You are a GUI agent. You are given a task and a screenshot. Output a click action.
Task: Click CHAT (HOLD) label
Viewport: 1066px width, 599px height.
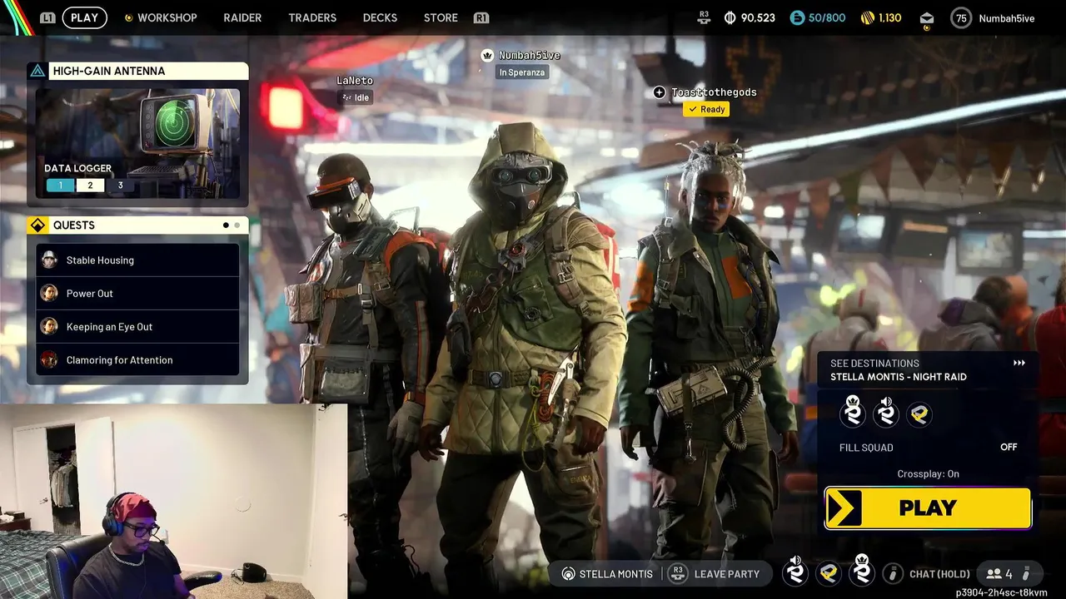point(939,574)
